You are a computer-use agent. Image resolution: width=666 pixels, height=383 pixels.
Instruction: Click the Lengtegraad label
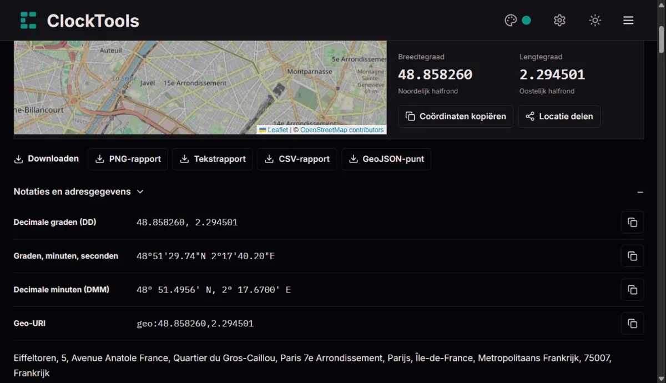click(541, 57)
